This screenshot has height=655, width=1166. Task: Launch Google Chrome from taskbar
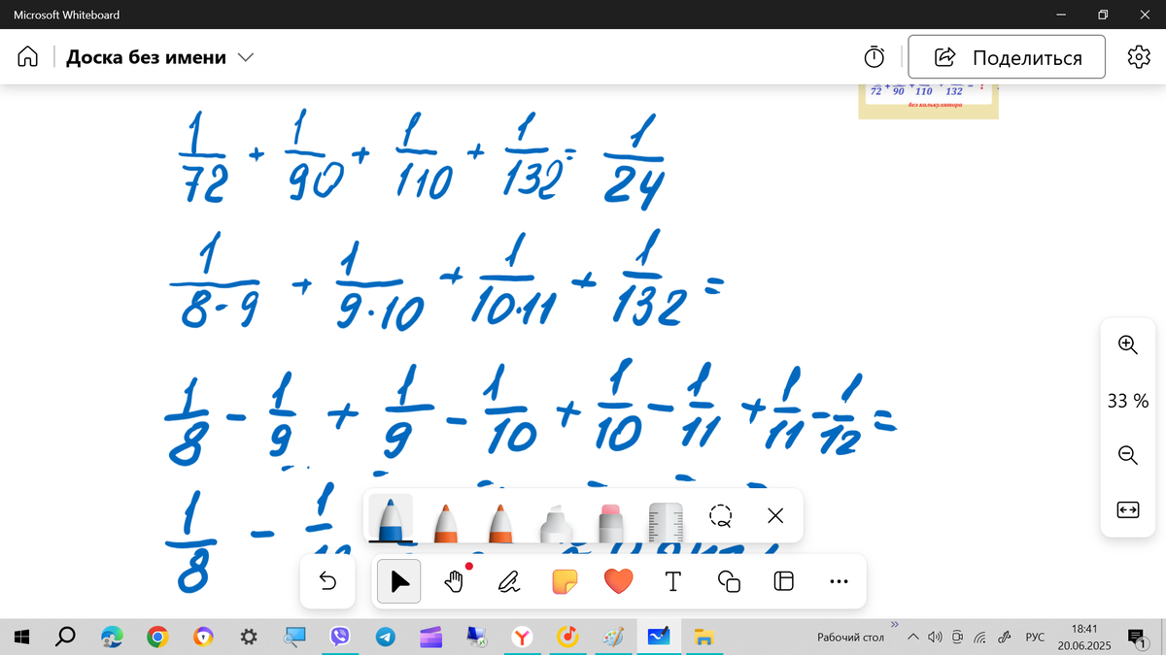(x=157, y=637)
